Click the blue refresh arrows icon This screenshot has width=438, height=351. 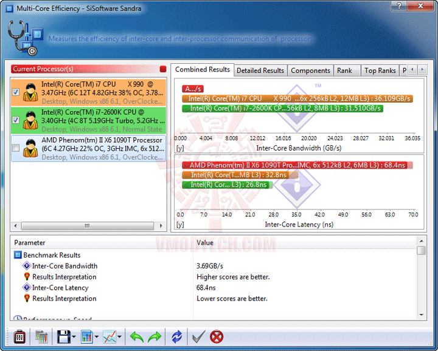[176, 337]
